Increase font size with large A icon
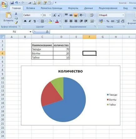136x139 pixels. 55,15
